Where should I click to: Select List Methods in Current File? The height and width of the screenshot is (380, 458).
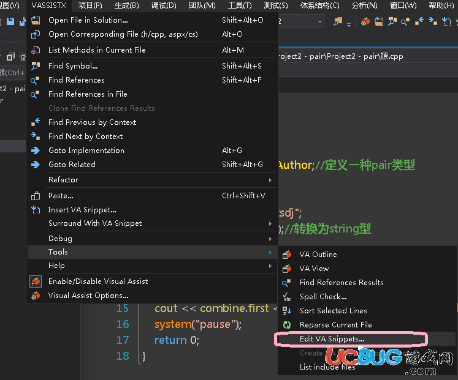(x=152, y=50)
